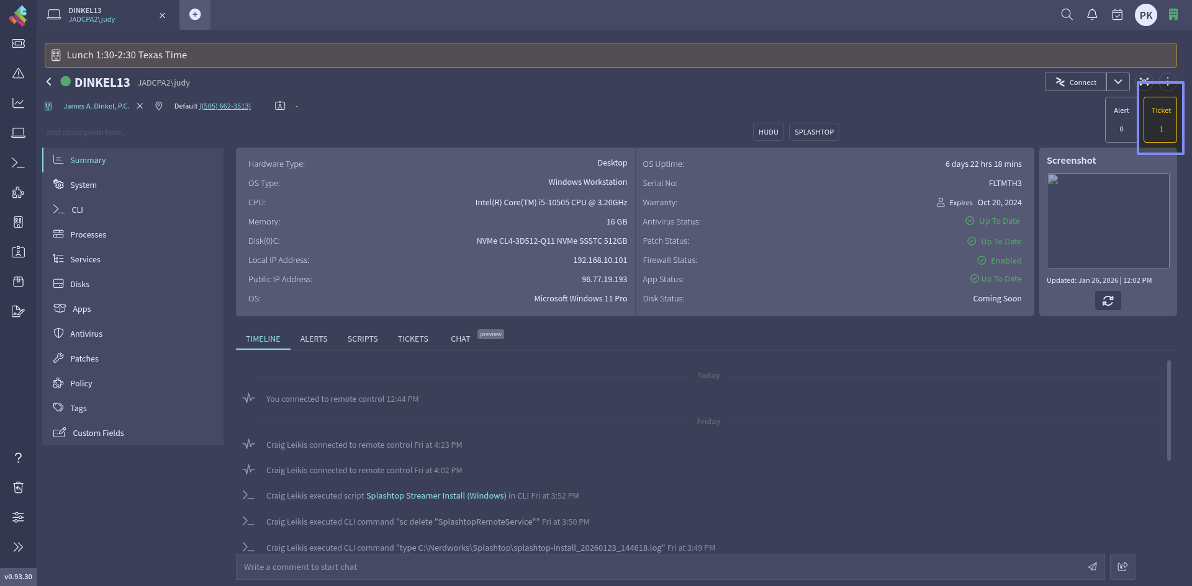
Task: Expand the Connect options dropdown arrow
Action: (x=1117, y=82)
